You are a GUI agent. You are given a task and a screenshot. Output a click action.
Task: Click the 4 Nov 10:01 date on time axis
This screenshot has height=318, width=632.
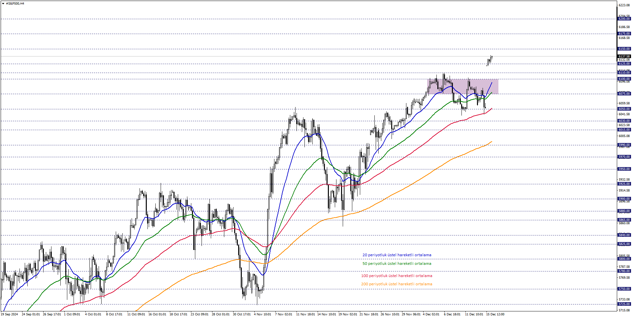pos(263,314)
